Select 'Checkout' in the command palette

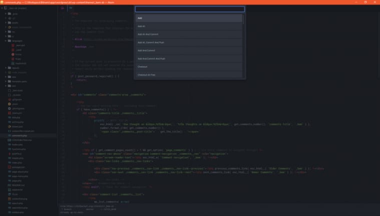coord(189,67)
